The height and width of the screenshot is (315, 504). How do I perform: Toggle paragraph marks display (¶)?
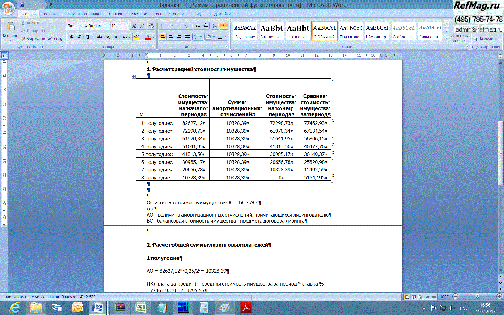pyautogui.click(x=224, y=26)
